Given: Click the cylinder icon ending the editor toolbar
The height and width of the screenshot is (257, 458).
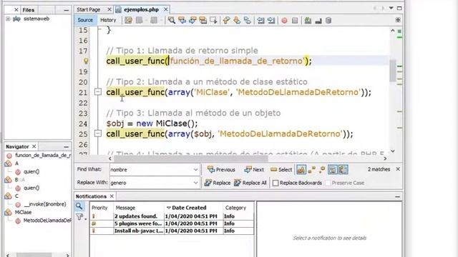Looking at the screenshot, I should point(328,21).
